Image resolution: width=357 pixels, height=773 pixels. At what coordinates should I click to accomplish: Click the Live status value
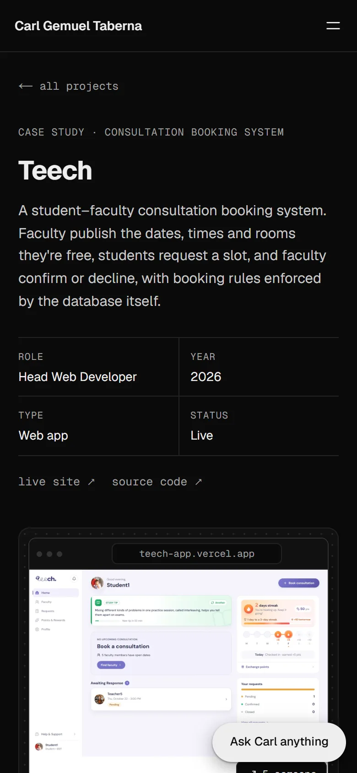202,435
